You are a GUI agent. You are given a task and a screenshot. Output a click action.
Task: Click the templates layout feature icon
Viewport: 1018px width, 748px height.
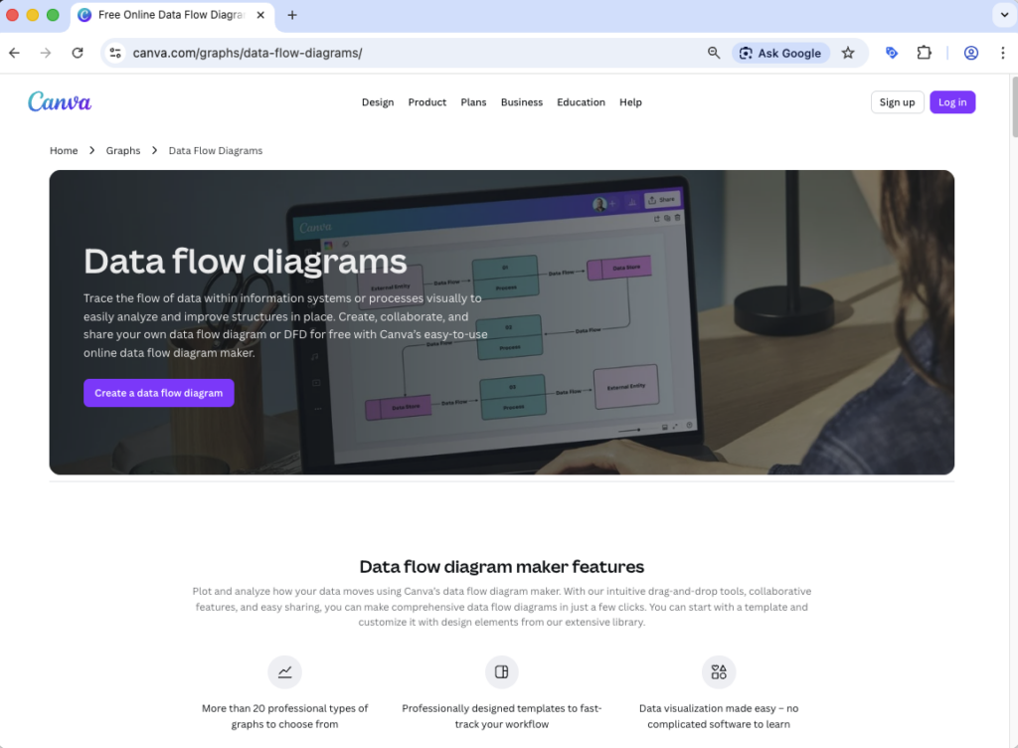point(502,672)
